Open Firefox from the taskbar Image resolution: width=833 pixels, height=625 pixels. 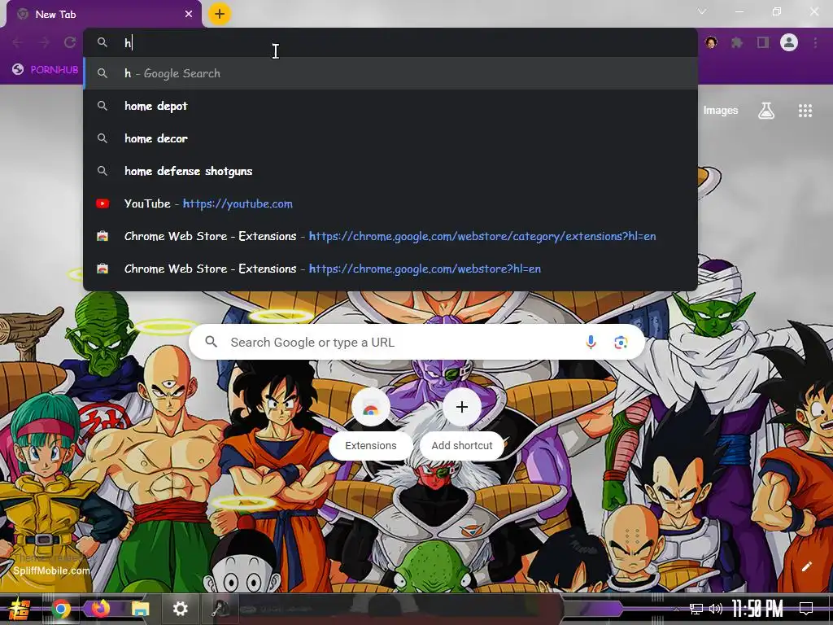pos(100,608)
